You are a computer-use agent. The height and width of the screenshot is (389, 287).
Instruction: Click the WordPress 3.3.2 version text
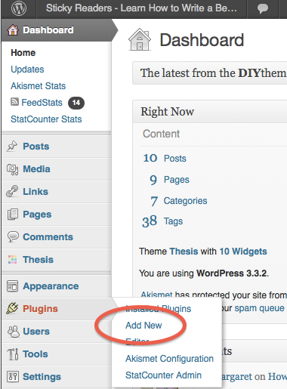click(232, 273)
